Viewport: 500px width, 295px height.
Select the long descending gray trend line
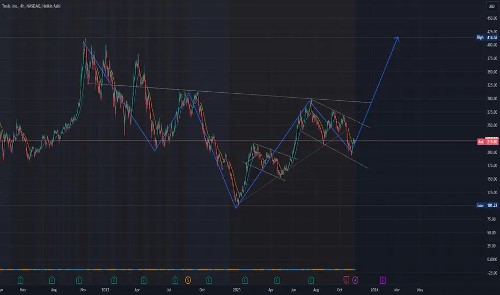coord(230,93)
